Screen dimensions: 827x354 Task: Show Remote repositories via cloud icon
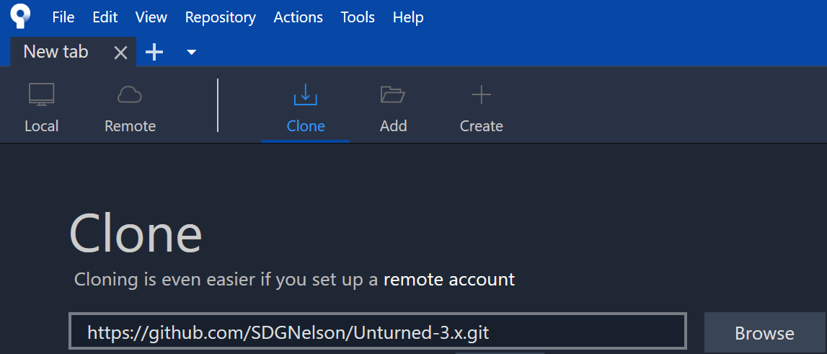[130, 95]
